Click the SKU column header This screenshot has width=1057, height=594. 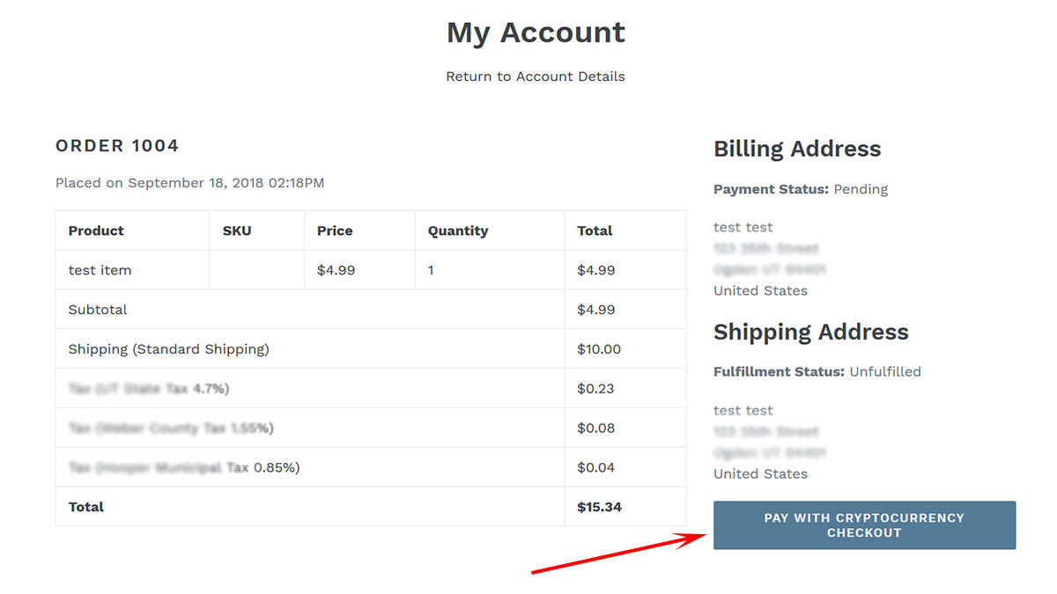pyautogui.click(x=237, y=231)
